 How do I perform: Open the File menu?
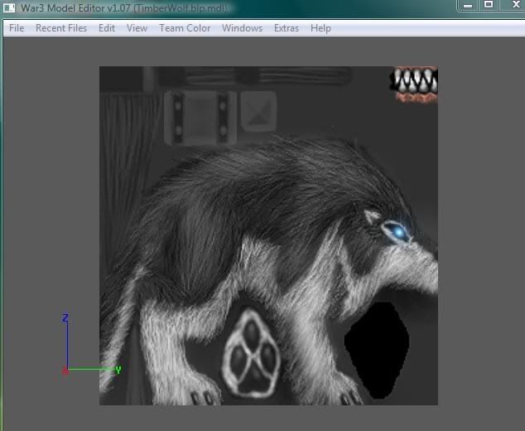click(17, 28)
